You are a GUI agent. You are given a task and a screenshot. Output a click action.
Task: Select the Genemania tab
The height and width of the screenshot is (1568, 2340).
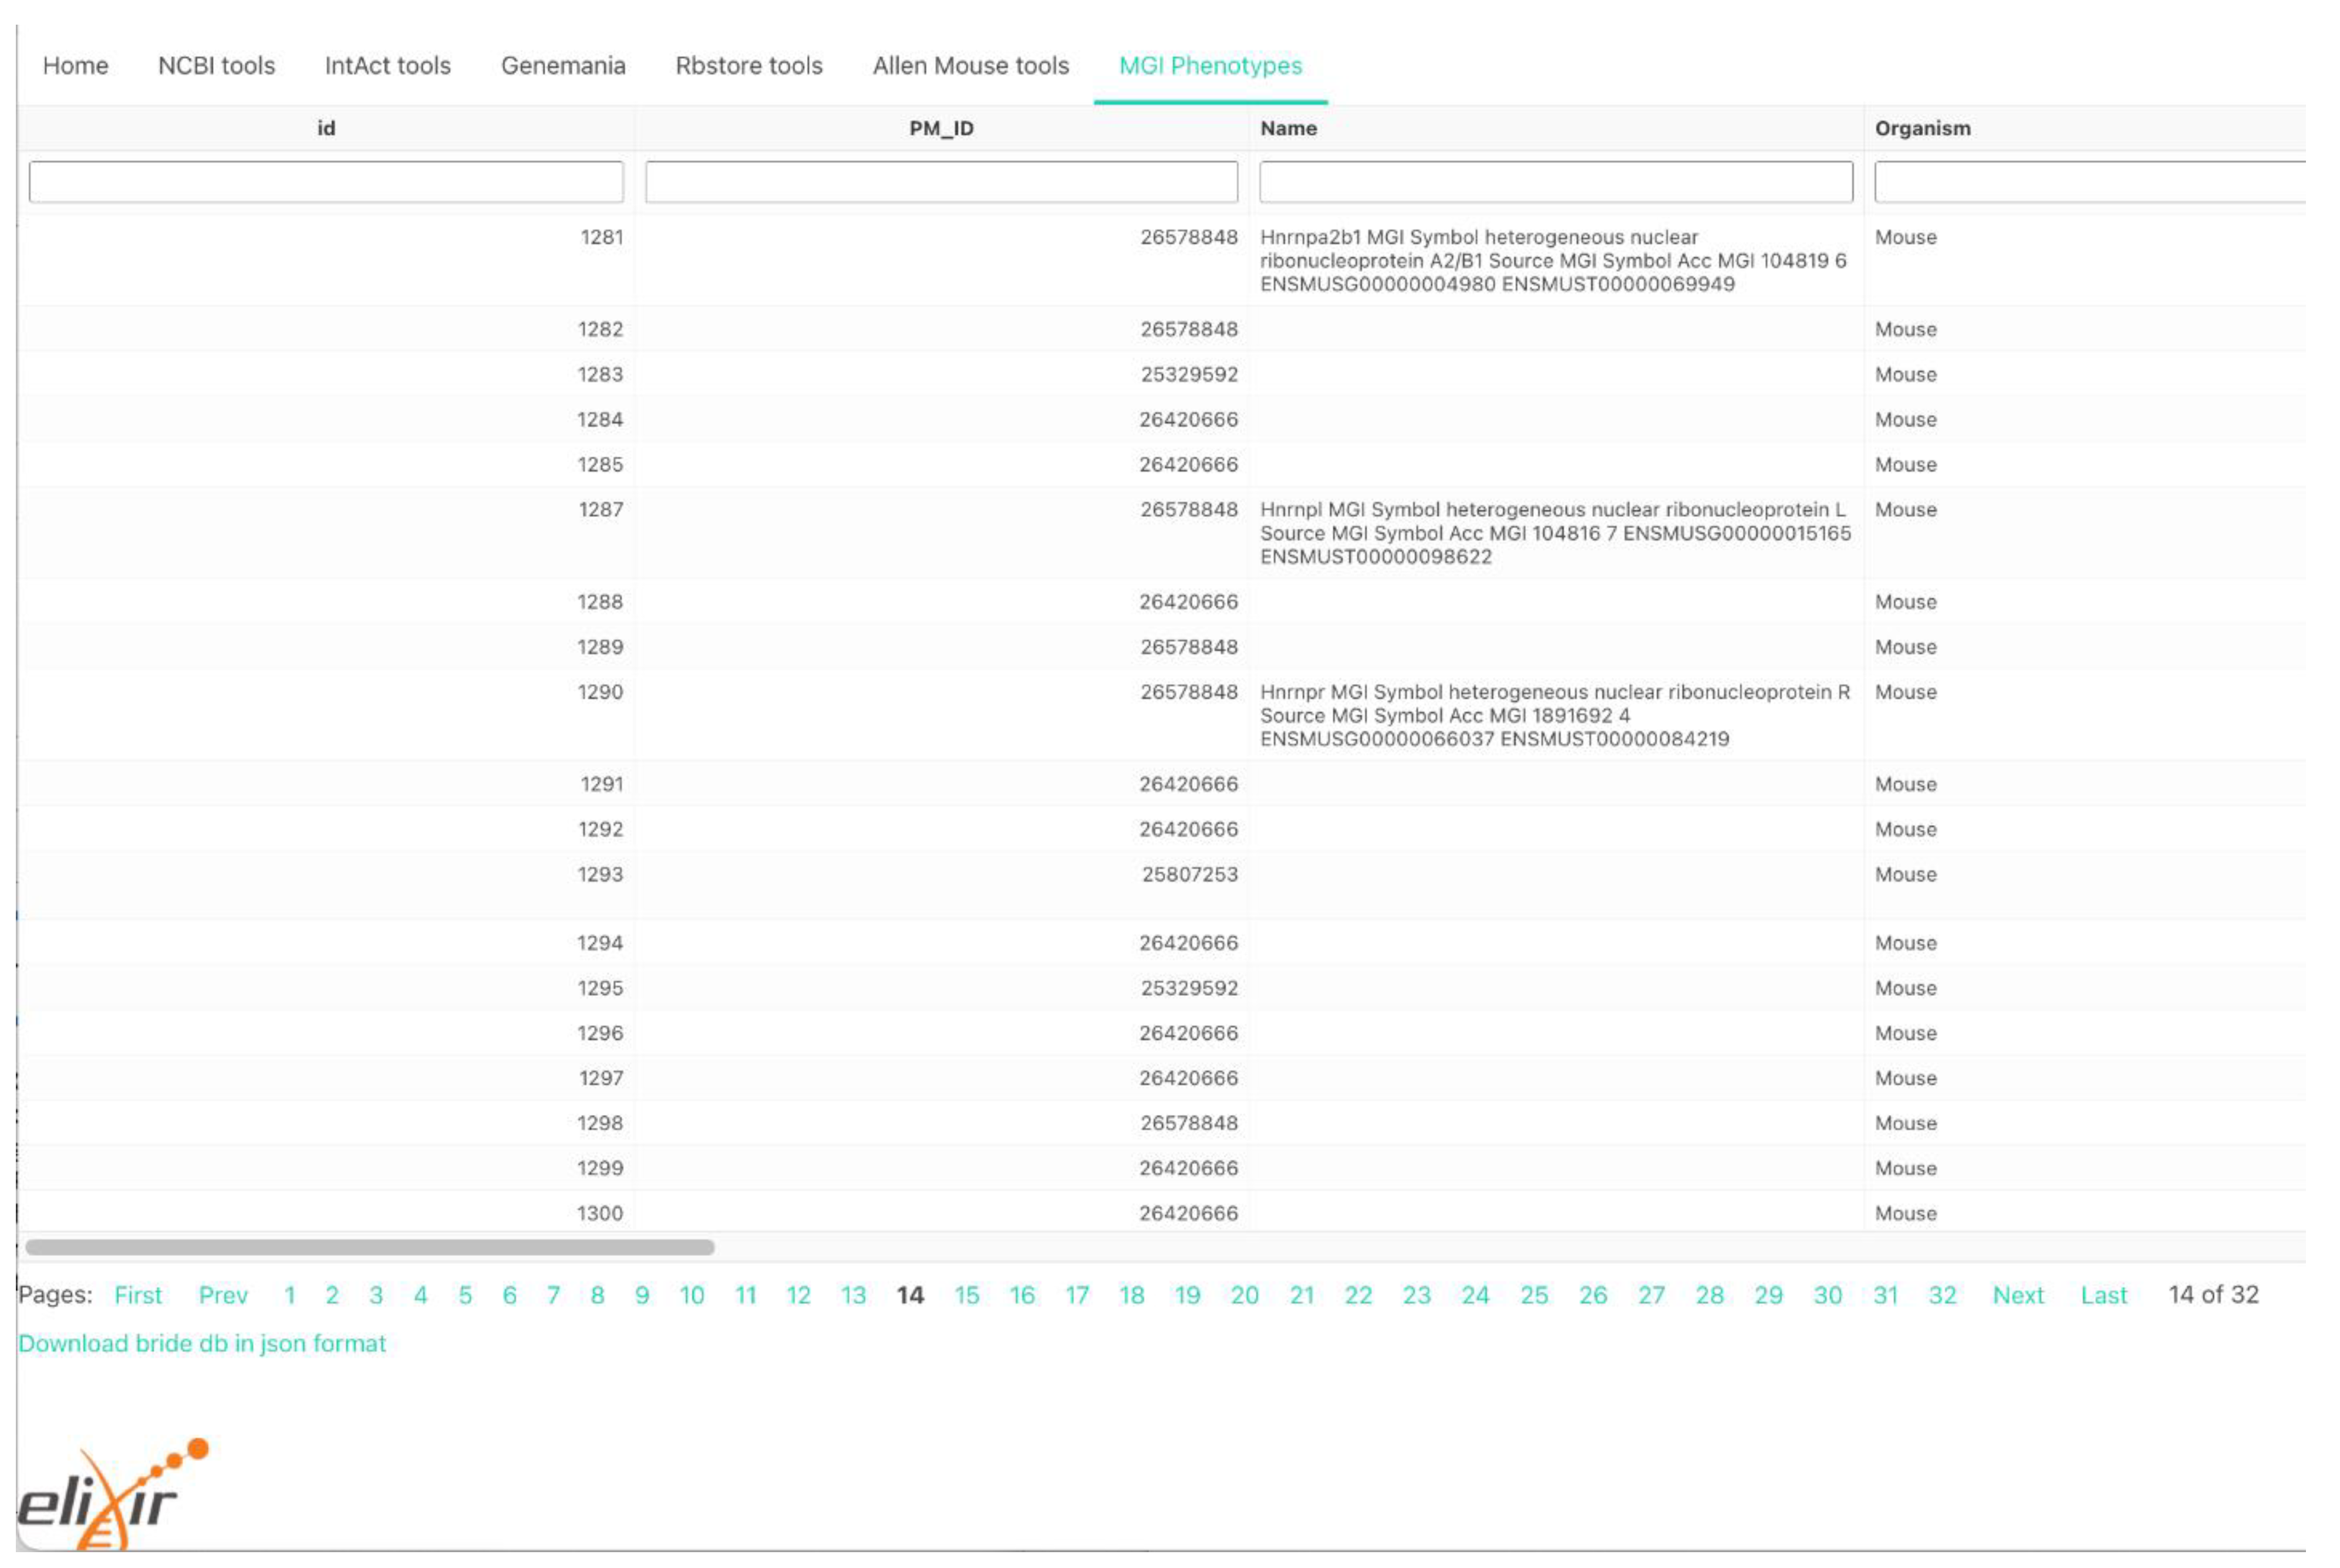(562, 66)
